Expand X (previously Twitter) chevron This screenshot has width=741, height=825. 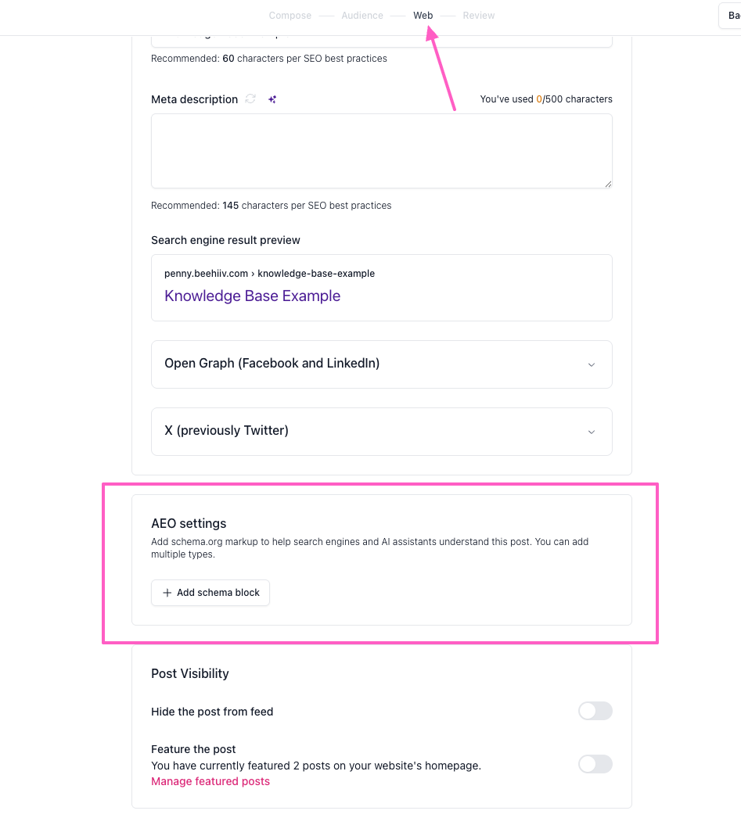coord(592,432)
